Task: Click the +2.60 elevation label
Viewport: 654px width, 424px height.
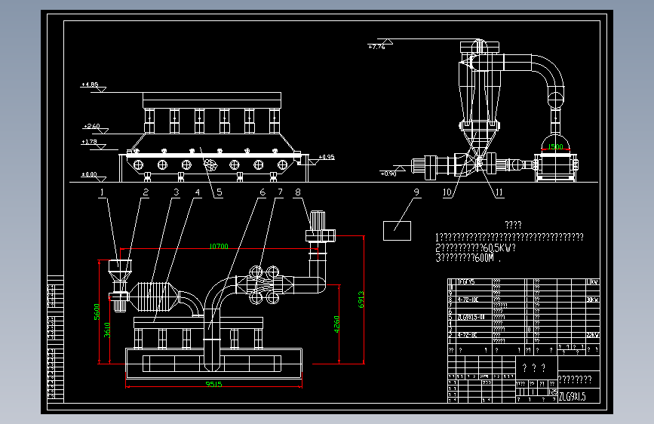Action: click(x=92, y=126)
